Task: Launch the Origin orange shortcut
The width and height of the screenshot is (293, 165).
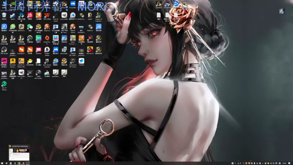Action: click(47, 40)
